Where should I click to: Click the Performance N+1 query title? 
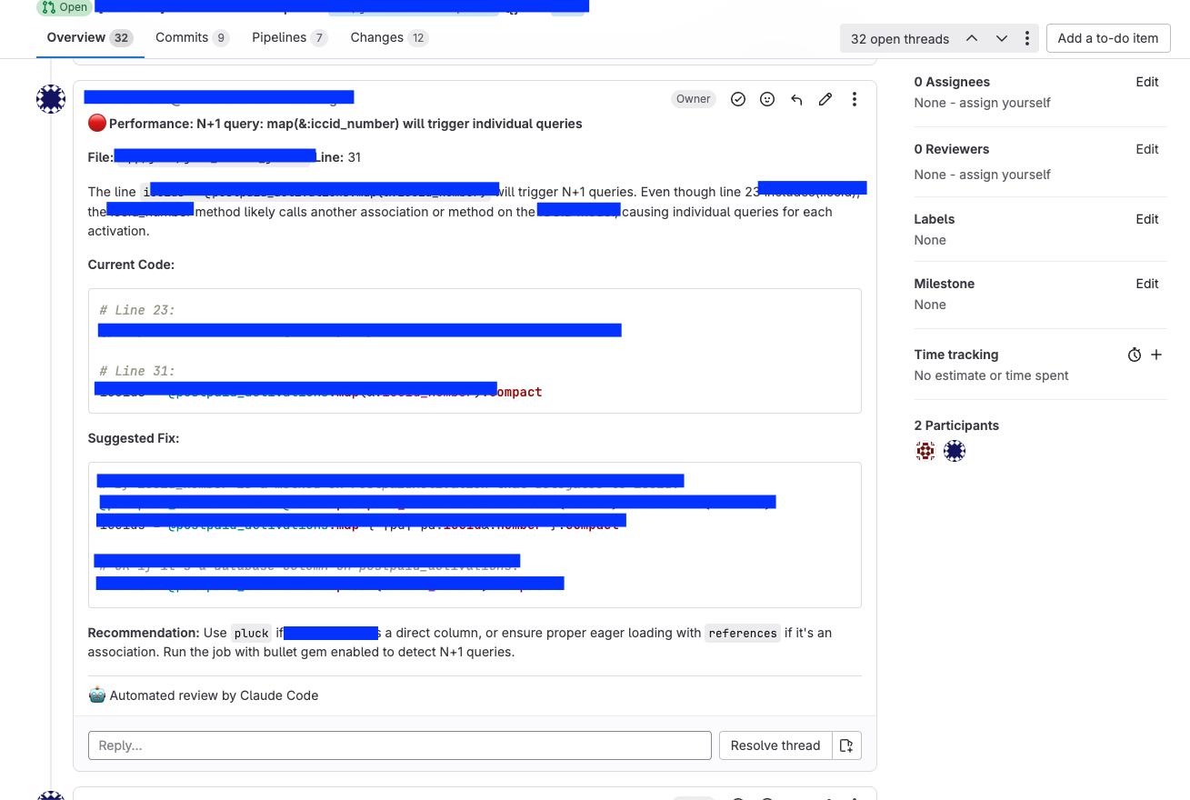tap(345, 124)
